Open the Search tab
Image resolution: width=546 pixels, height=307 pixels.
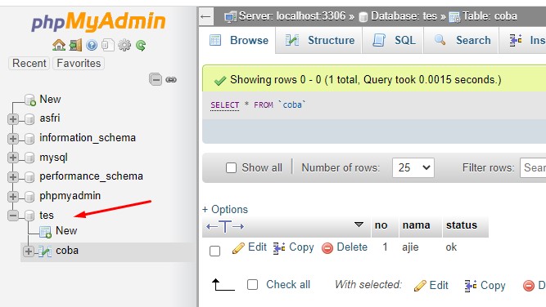[x=462, y=40]
